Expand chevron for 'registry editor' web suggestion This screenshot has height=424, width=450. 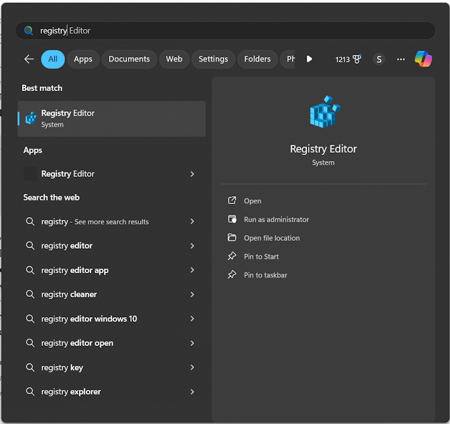tap(193, 246)
